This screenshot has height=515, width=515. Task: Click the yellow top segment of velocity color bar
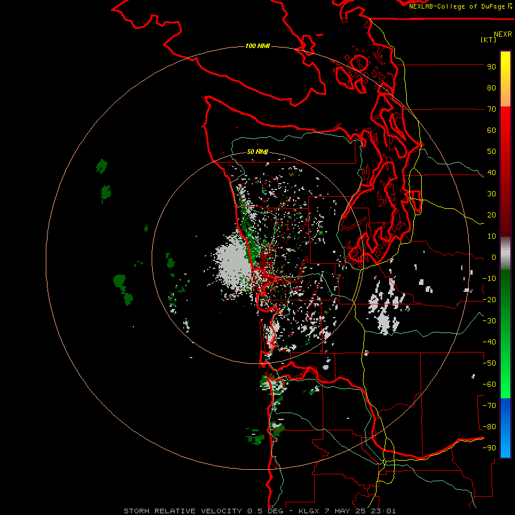(505, 79)
